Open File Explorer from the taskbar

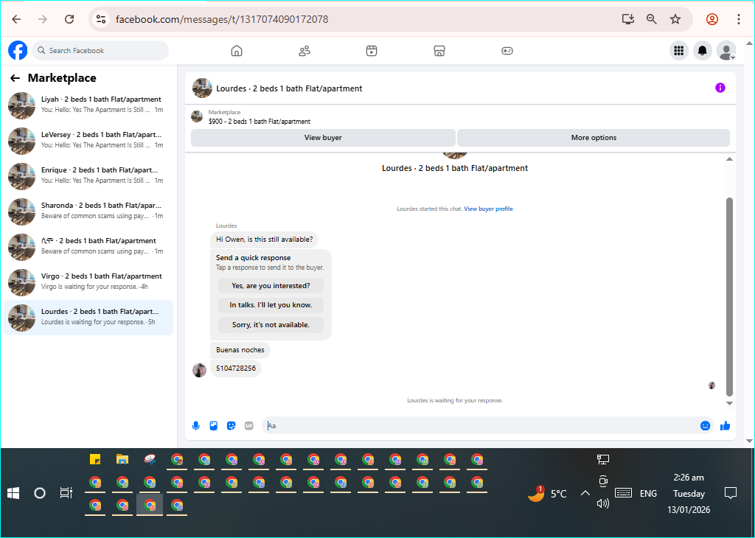pos(122,459)
